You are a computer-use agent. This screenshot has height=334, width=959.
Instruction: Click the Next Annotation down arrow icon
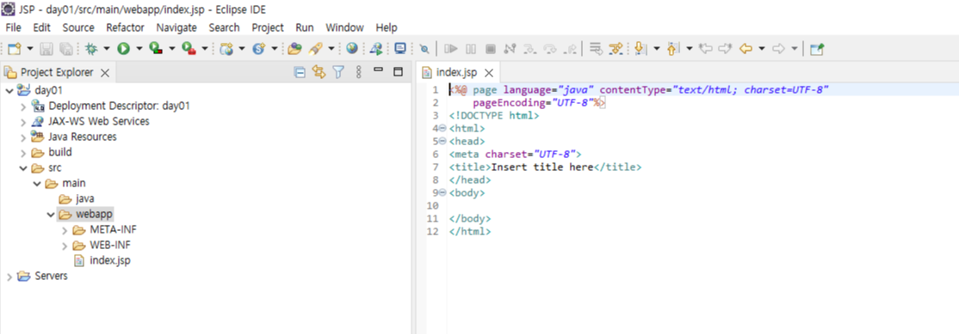pos(640,49)
